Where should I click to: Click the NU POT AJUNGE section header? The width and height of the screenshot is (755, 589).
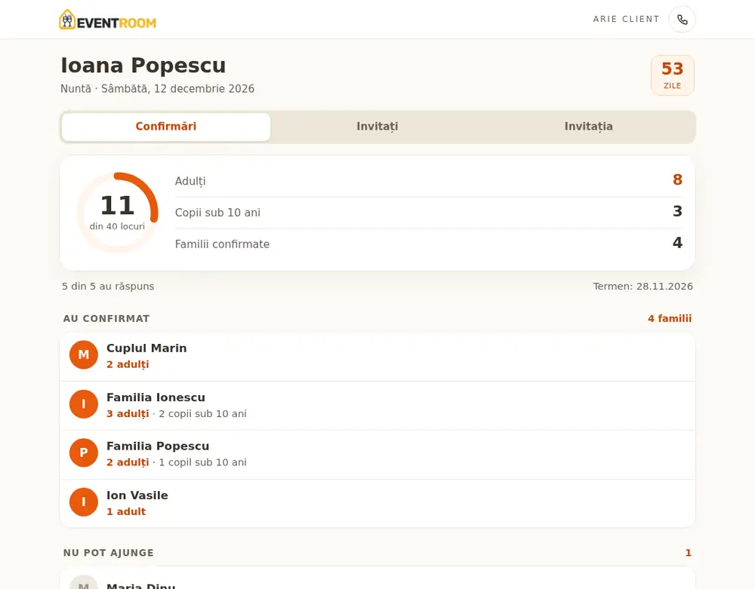click(108, 553)
